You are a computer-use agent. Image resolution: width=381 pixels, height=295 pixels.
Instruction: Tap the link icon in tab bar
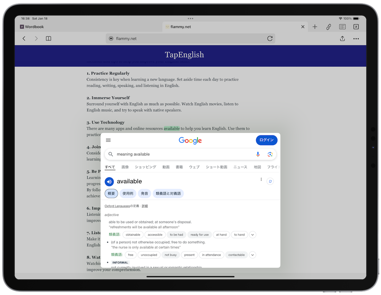[x=328, y=27]
